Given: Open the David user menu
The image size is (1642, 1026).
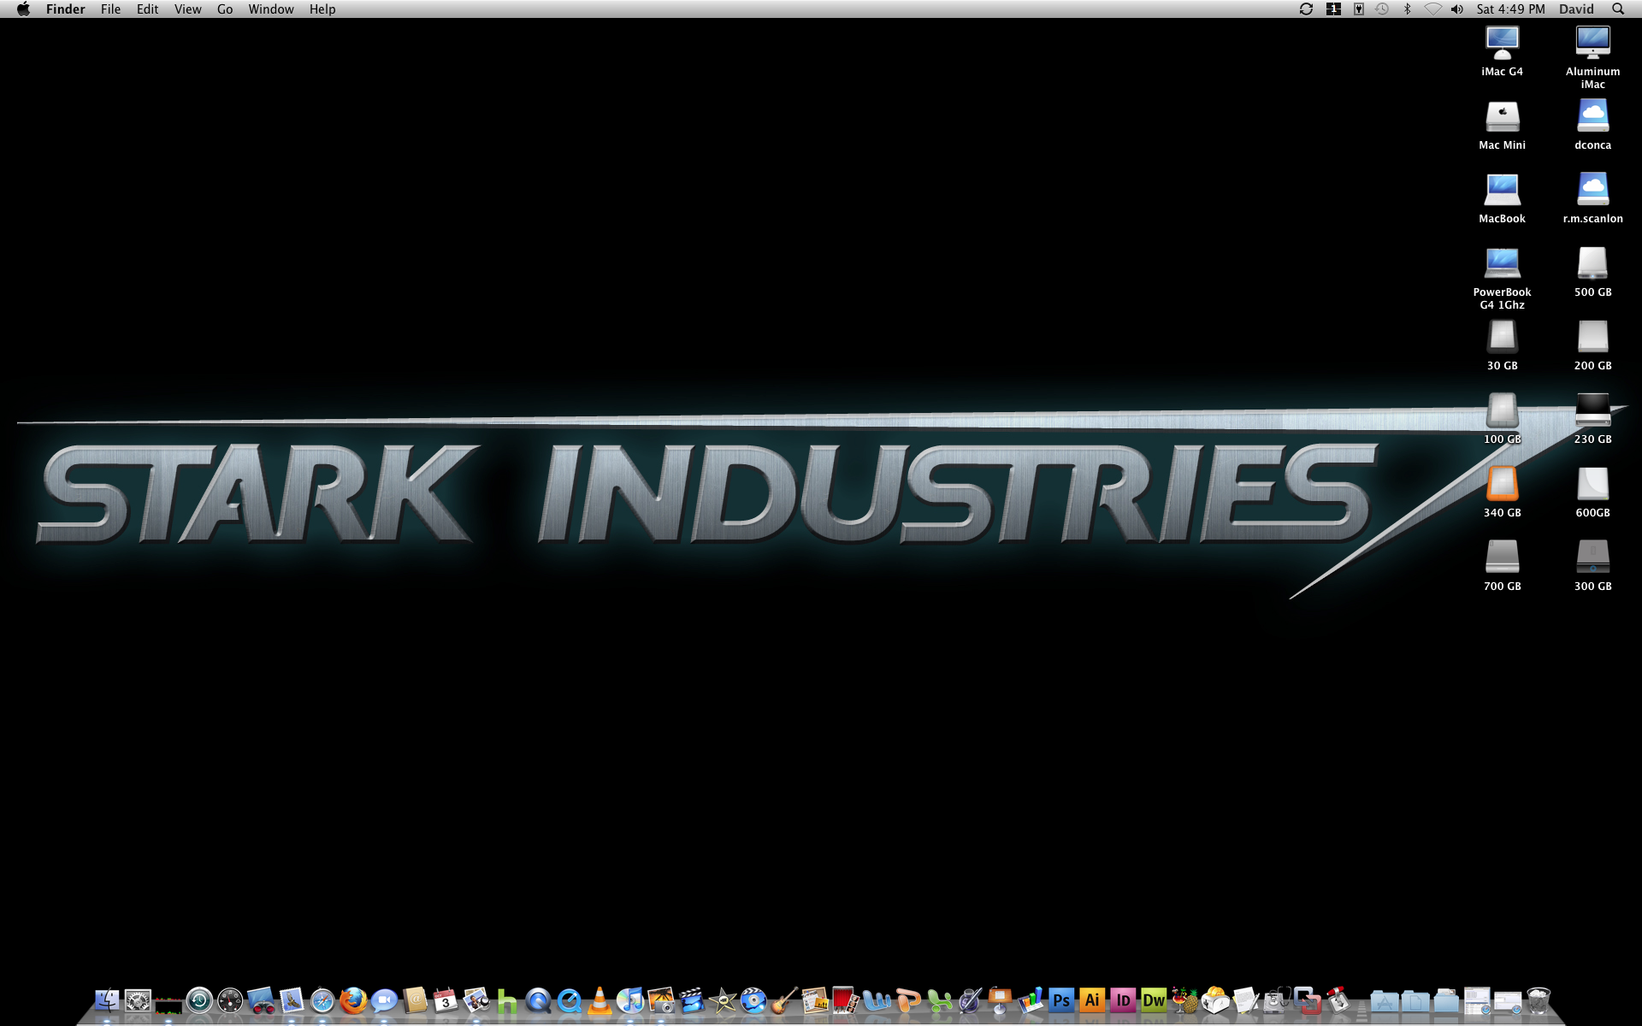Looking at the screenshot, I should tap(1576, 9).
